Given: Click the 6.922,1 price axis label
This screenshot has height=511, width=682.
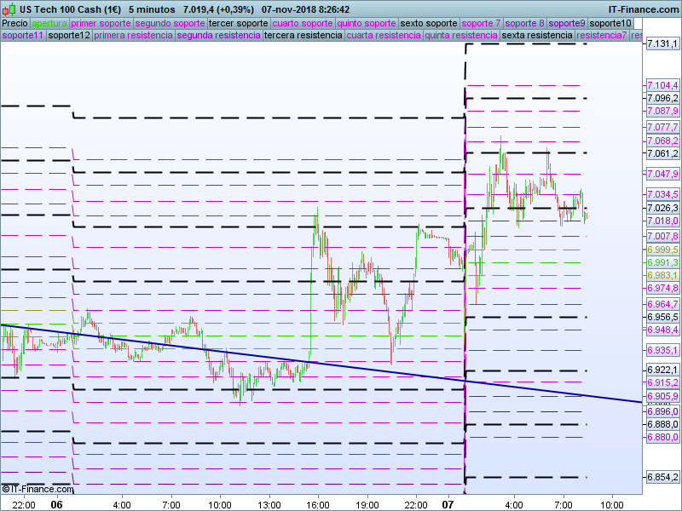Looking at the screenshot, I should pyautogui.click(x=662, y=370).
